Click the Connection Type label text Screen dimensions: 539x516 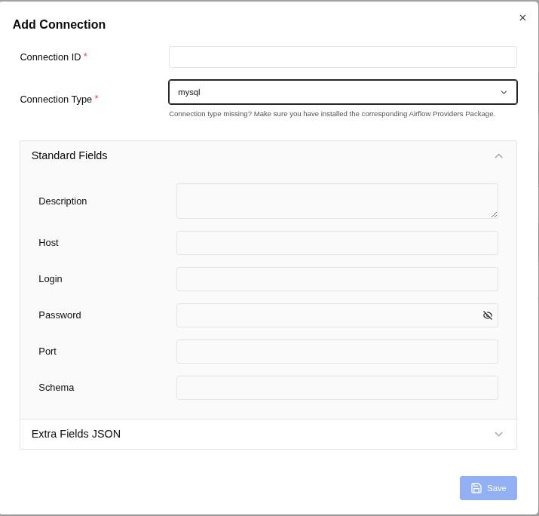56,100
